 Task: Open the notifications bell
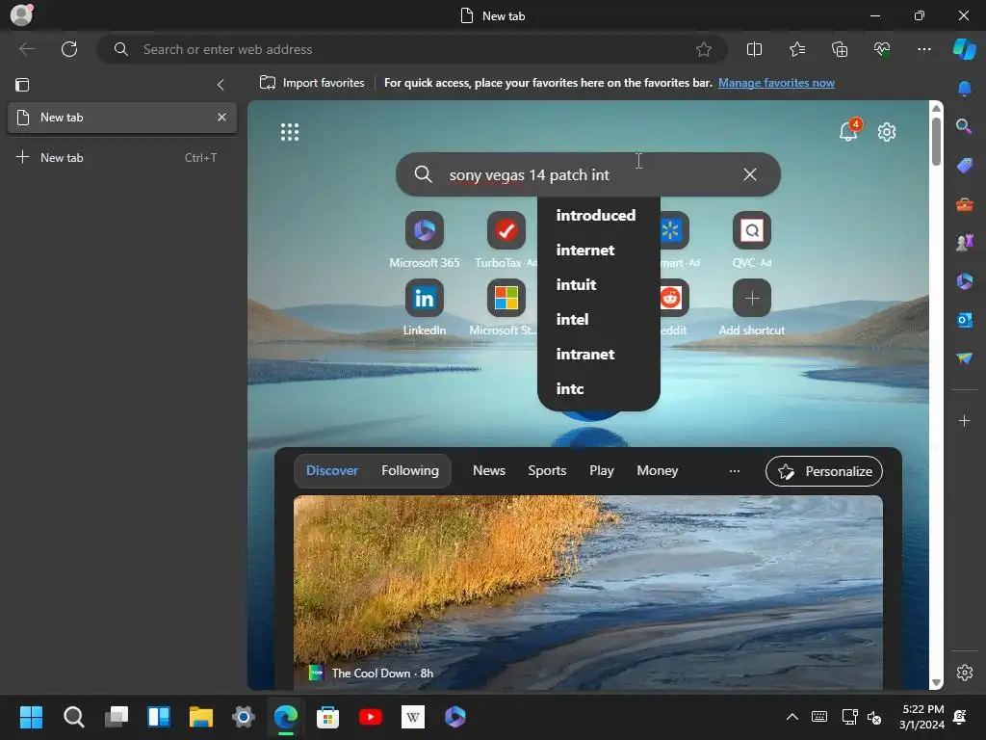tap(848, 131)
